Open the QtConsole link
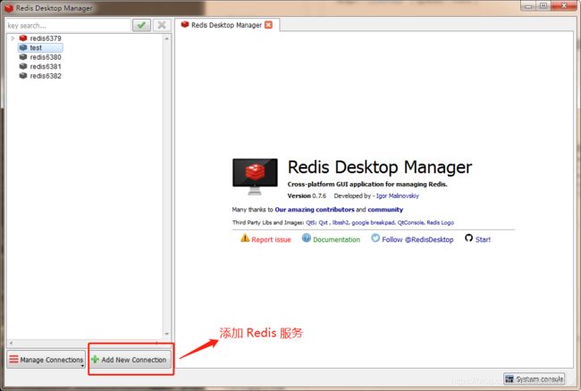This screenshot has height=391, width=581. click(x=411, y=222)
